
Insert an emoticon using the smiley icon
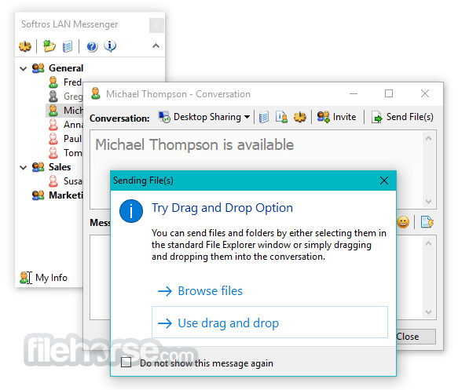point(403,222)
